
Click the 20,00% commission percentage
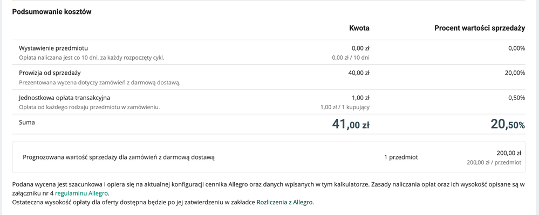pos(515,73)
